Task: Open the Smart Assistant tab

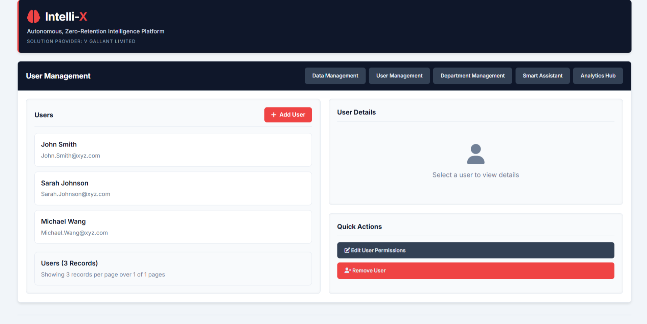Action: tap(542, 76)
